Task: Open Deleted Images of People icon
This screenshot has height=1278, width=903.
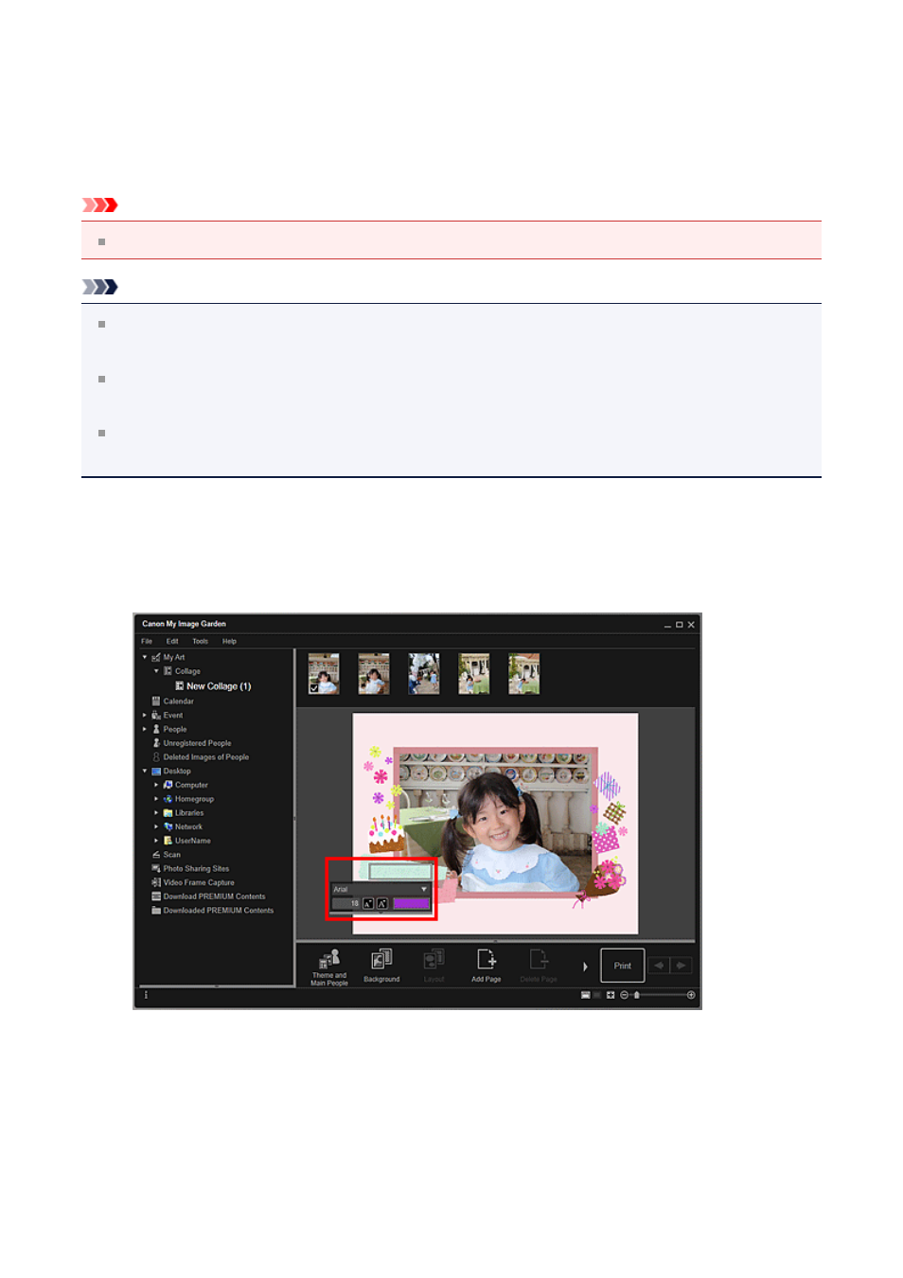Action: [156, 757]
